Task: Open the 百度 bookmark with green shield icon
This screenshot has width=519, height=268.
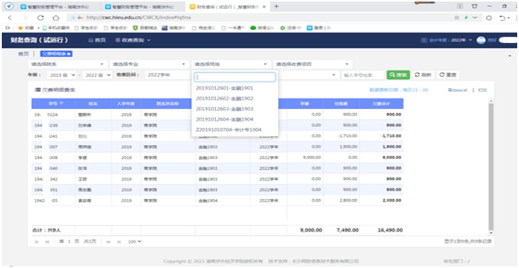Action: coord(145,28)
